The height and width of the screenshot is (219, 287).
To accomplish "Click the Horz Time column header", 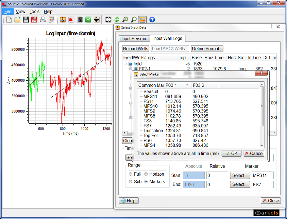I will pos(215,58).
